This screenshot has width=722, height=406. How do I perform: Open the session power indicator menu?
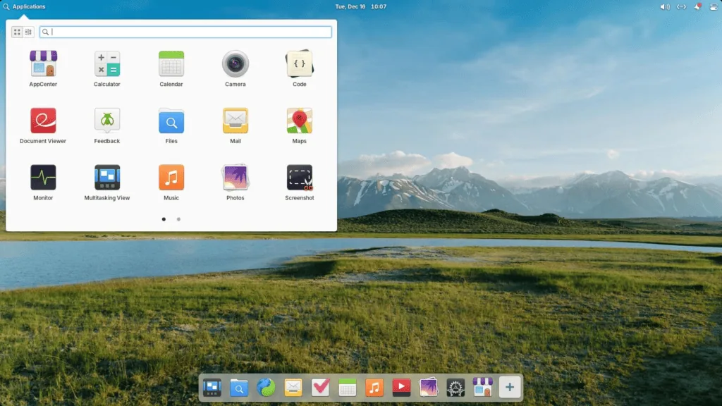[x=713, y=6]
